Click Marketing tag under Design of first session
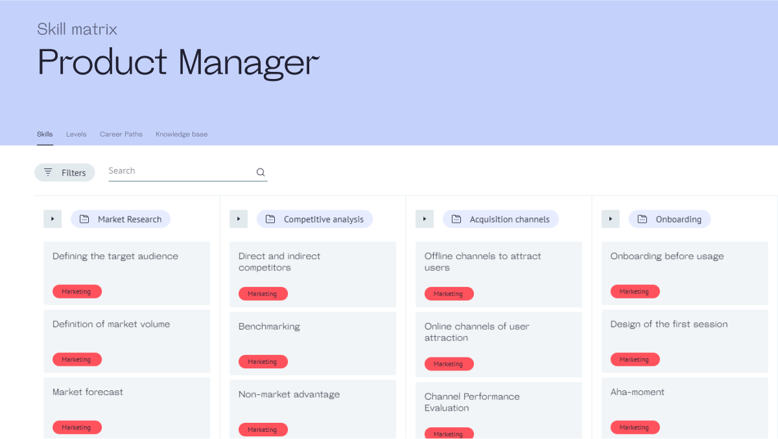The width and height of the screenshot is (778, 439). point(635,359)
